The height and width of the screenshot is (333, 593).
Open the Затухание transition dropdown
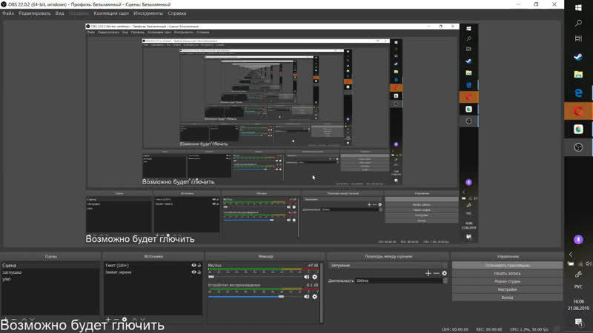pyautogui.click(x=388, y=266)
